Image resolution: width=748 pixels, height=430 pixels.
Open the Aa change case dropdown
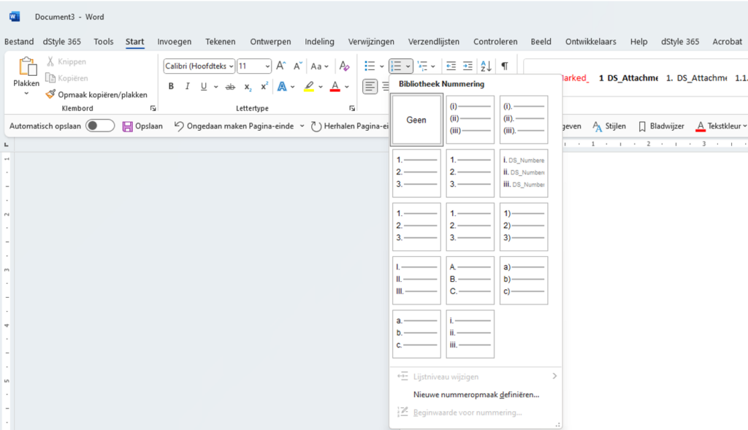click(x=319, y=66)
